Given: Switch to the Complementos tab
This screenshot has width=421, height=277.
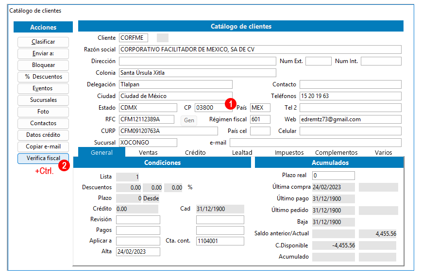Looking at the screenshot, I should [x=336, y=153].
